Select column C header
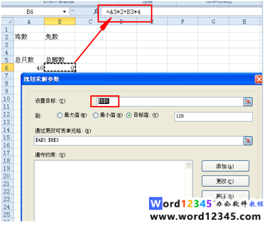 (x=90, y=22)
